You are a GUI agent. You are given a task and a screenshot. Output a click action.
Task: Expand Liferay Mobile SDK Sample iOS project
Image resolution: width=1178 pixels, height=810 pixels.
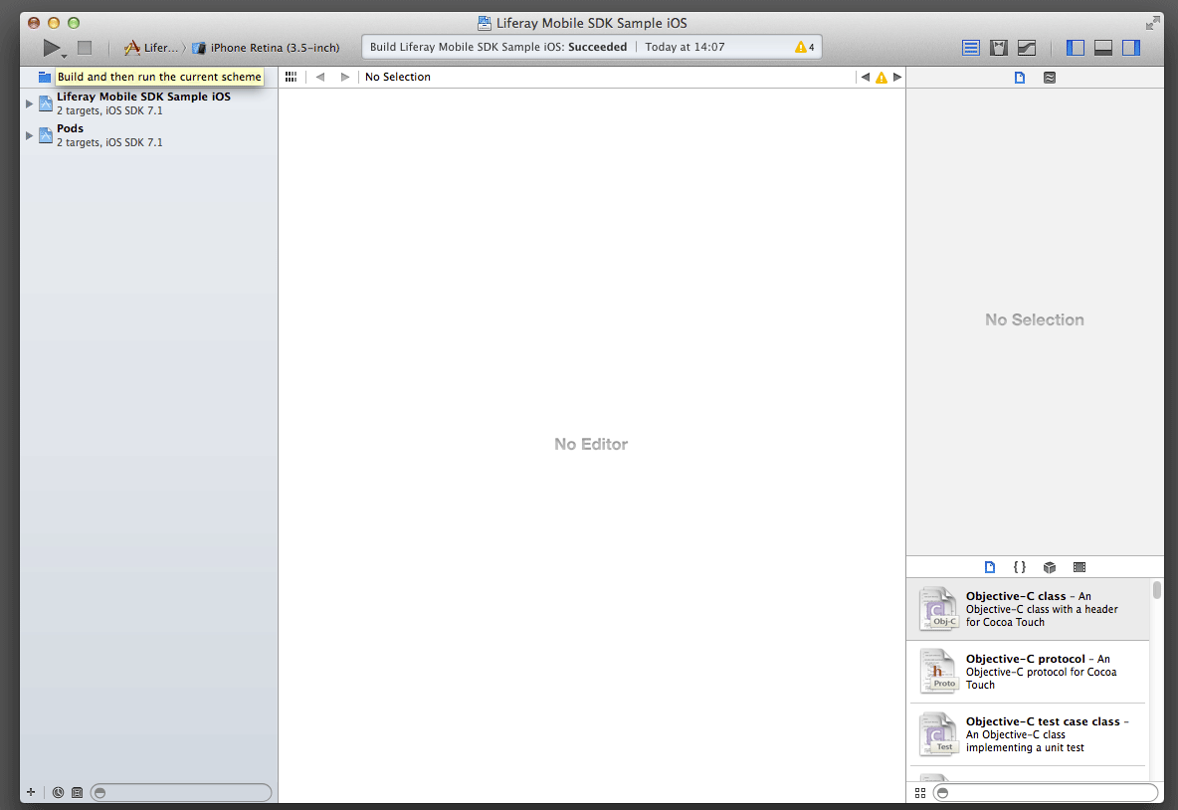(x=29, y=103)
